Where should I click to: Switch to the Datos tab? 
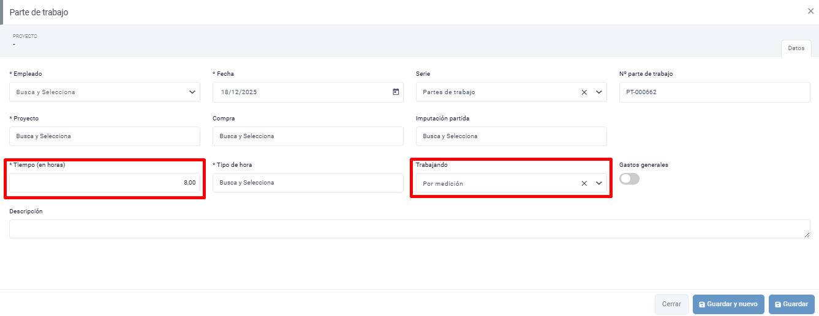pyautogui.click(x=796, y=48)
